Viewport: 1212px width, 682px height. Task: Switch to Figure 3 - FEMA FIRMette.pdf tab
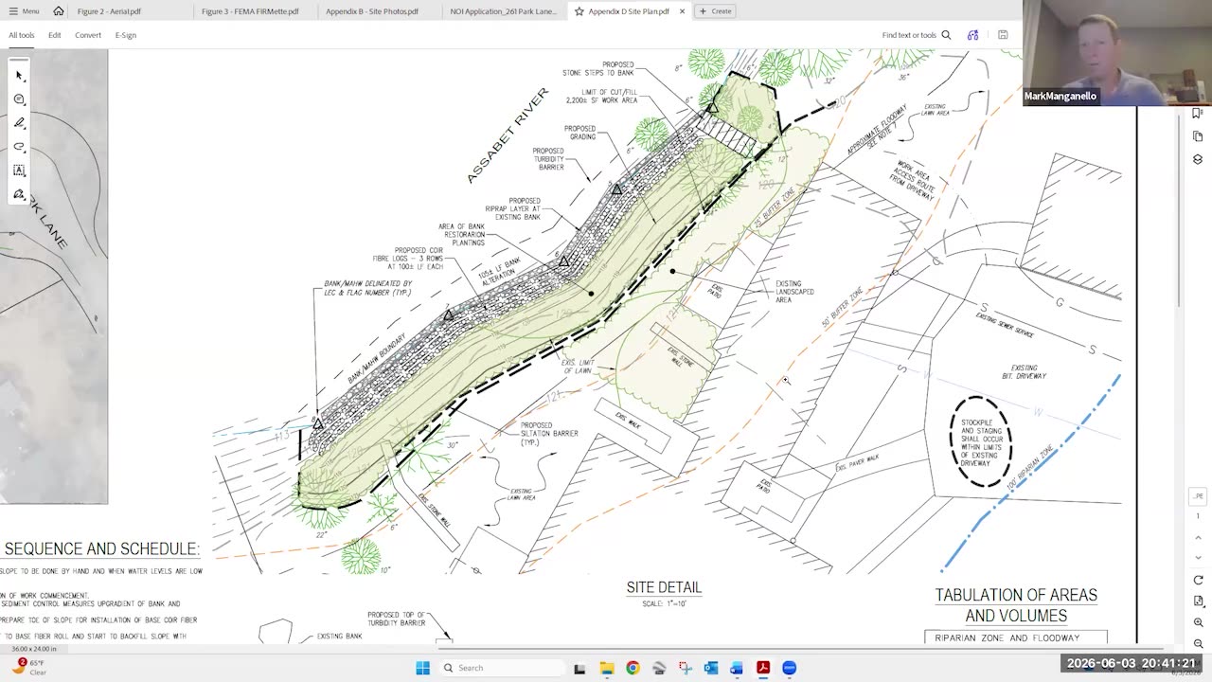pos(250,11)
